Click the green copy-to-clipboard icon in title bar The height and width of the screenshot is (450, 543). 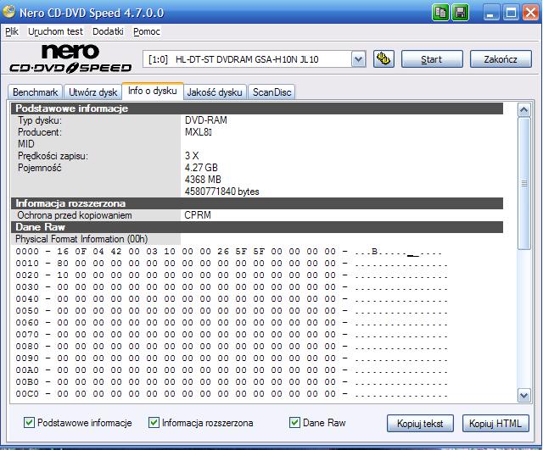(x=440, y=13)
